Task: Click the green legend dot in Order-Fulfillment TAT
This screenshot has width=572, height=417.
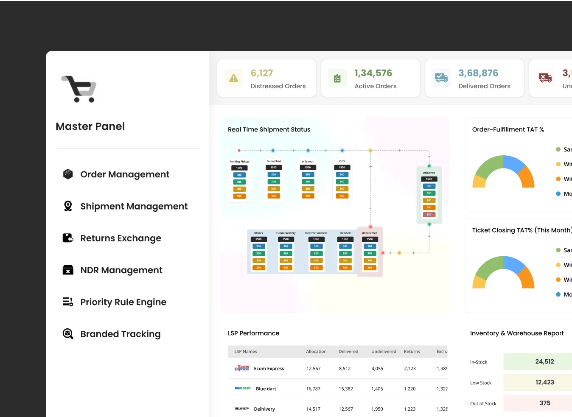Action: click(x=558, y=149)
